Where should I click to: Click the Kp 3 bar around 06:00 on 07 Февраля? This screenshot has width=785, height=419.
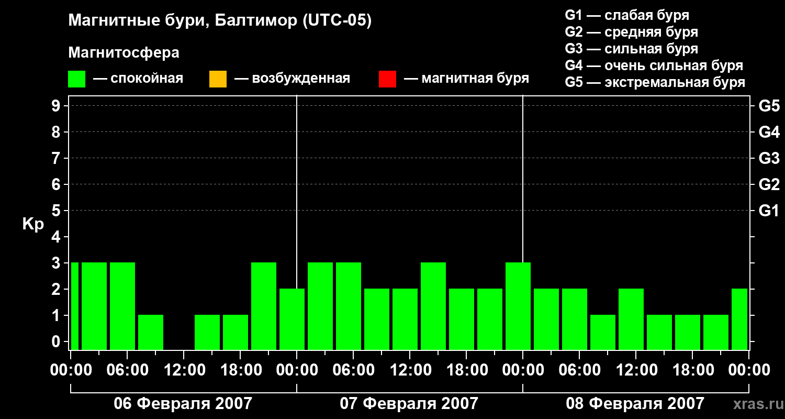[x=349, y=306]
